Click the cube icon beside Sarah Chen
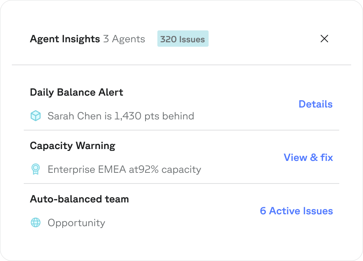This screenshot has height=261, width=363. (x=35, y=116)
